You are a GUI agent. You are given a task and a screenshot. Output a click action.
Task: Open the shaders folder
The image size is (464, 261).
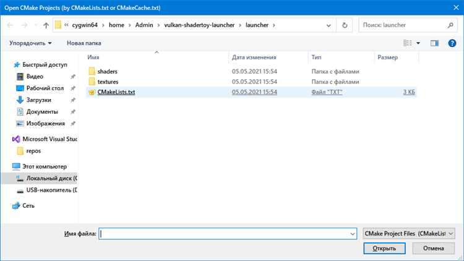tap(107, 71)
